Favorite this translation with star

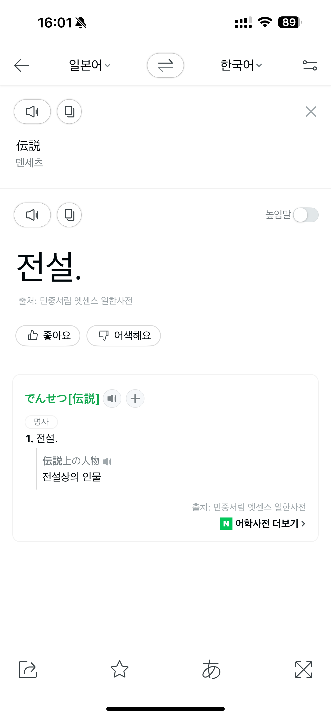coord(120,669)
